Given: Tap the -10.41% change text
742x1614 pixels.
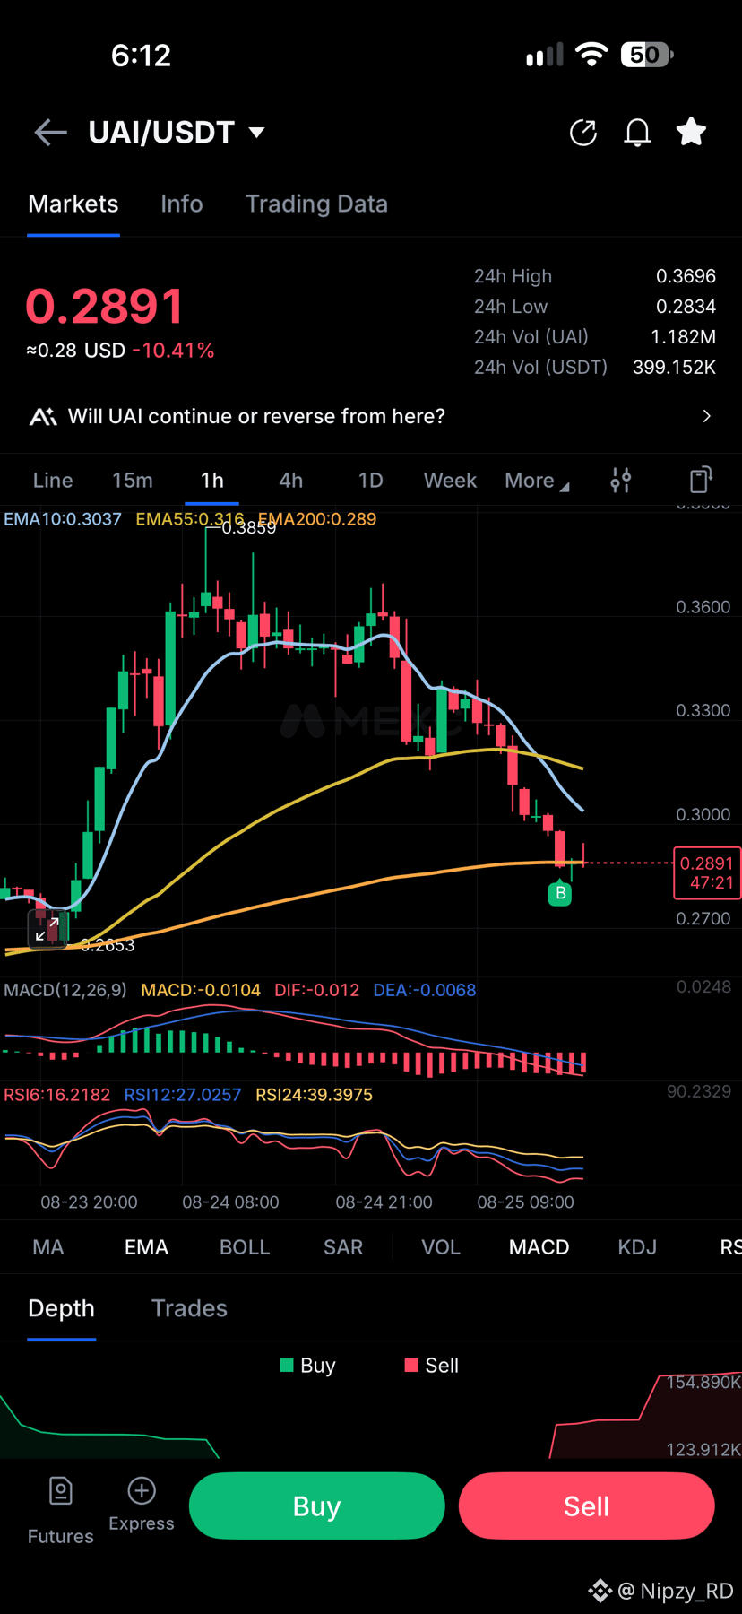Looking at the screenshot, I should pyautogui.click(x=173, y=351).
